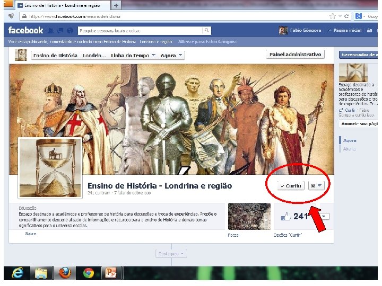Open Firefox from taskbar
The width and height of the screenshot is (382, 286).
65,273
